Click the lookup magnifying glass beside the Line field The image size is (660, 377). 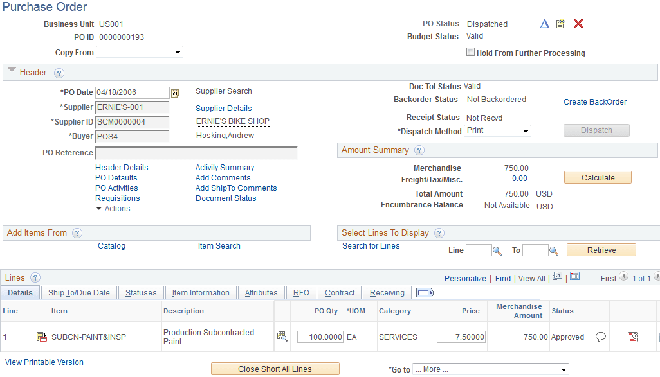click(x=496, y=250)
